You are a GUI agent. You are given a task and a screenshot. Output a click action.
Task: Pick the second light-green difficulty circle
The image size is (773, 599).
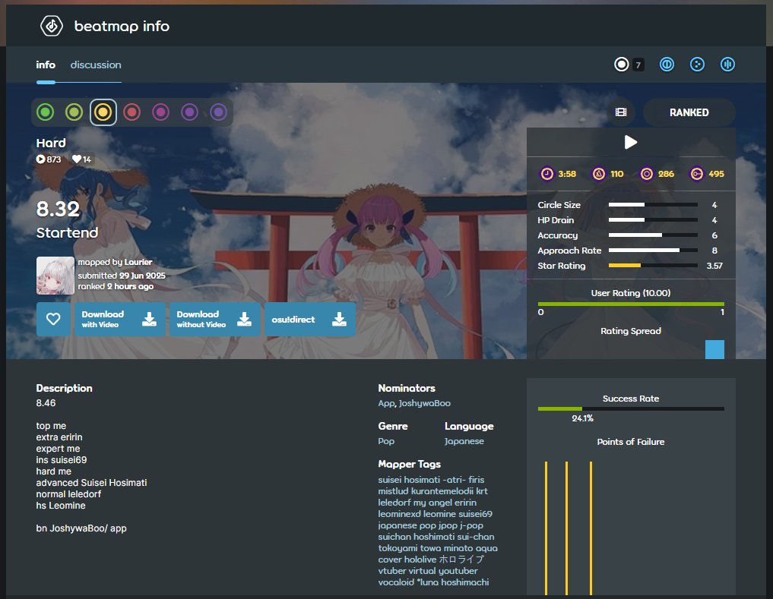click(74, 112)
